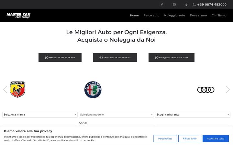
Task: Open the Facebook social icon
Action: click(162, 5)
